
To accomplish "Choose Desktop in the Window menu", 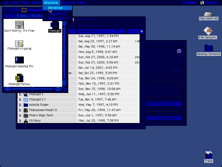I will click(57, 8).
